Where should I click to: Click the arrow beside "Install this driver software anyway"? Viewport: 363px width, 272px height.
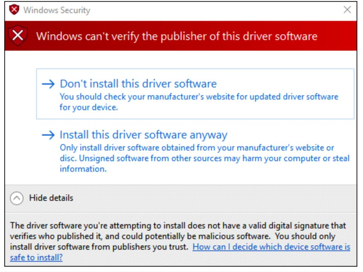click(48, 135)
